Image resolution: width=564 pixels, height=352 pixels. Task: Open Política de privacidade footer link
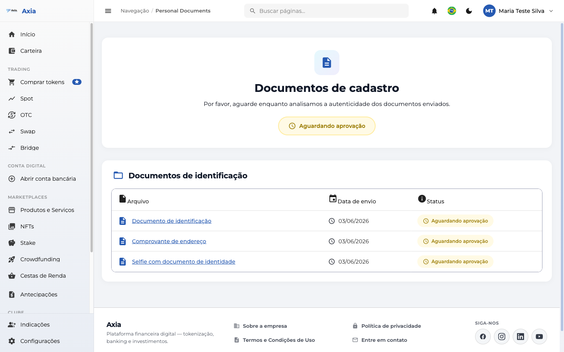[387, 326]
